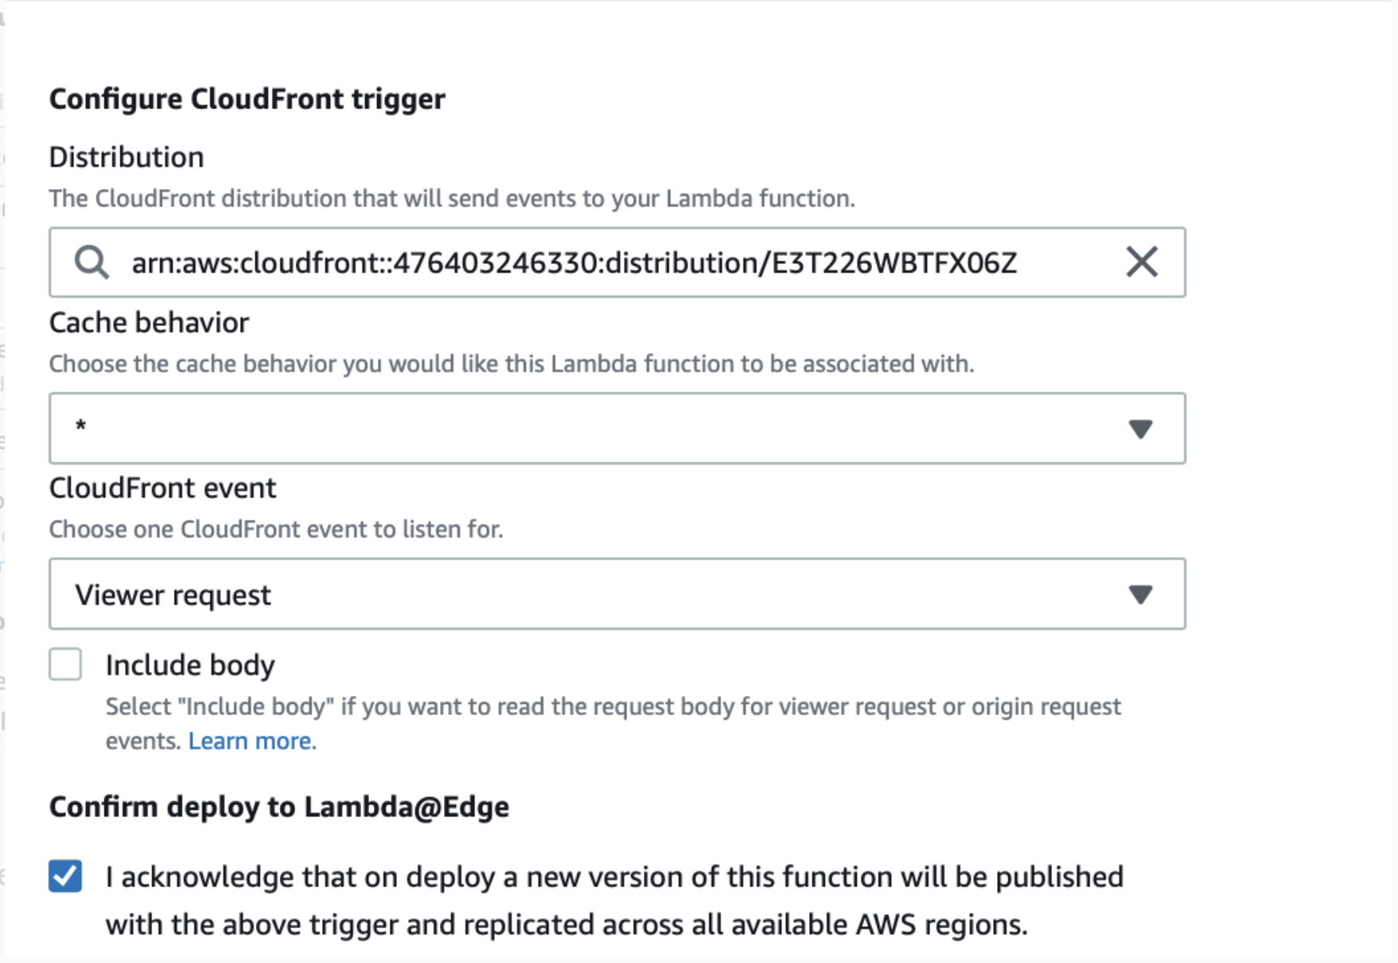Click the "Confirm deploy to Lambda@Edge" heading
1398x963 pixels.
click(x=279, y=807)
